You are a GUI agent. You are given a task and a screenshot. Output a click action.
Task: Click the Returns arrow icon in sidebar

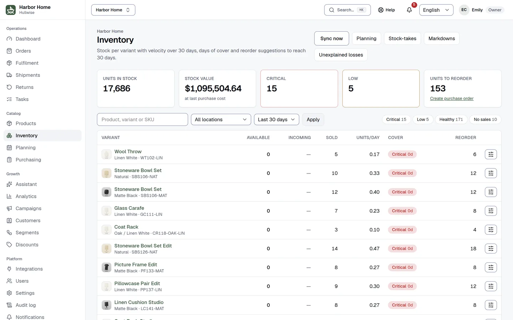pos(9,87)
